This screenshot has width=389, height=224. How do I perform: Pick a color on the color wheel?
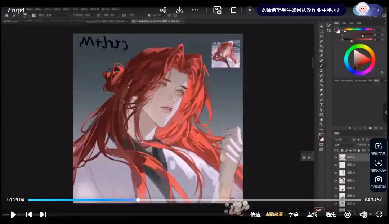tap(360, 59)
